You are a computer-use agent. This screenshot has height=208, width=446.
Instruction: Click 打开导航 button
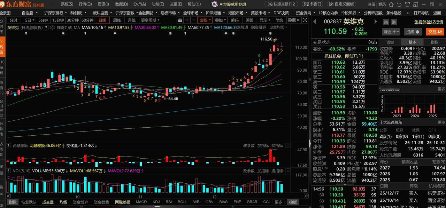[x=421, y=13]
